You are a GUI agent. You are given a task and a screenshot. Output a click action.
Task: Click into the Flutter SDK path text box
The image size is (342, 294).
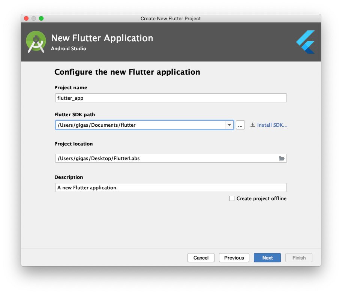(x=140, y=125)
